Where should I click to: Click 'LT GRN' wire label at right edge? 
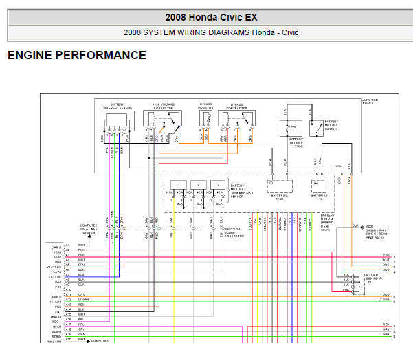click(383, 300)
